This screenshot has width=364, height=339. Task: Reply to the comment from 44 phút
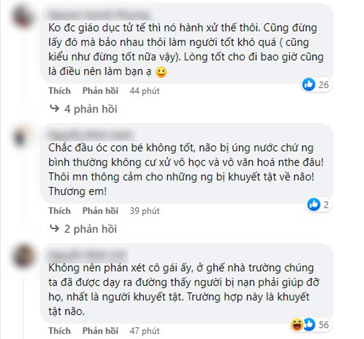[x=100, y=91]
